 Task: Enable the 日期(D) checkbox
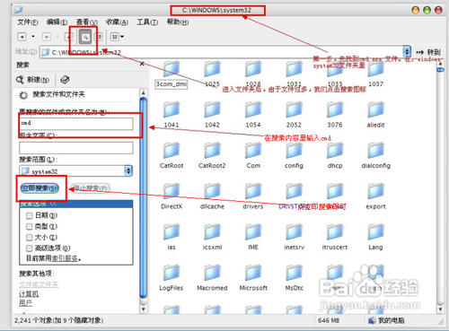[x=30, y=215]
